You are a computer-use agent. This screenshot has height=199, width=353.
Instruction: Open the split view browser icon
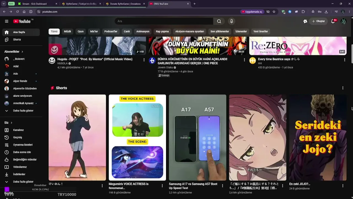[x=31, y=12]
